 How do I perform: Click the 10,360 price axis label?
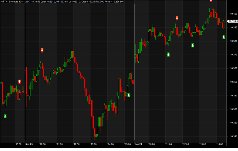234,69
